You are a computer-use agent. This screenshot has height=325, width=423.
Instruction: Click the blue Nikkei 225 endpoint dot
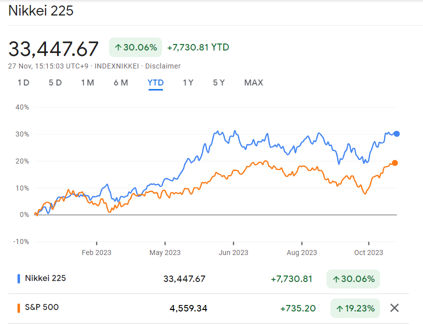coord(397,133)
